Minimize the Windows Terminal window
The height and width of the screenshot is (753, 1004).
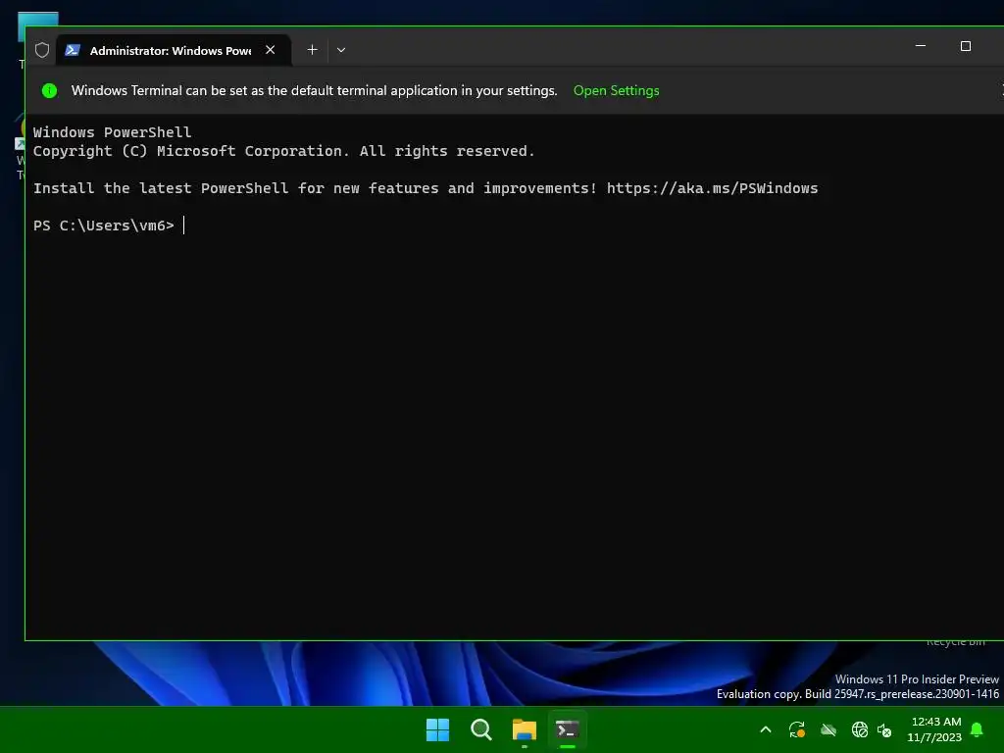pyautogui.click(x=921, y=46)
